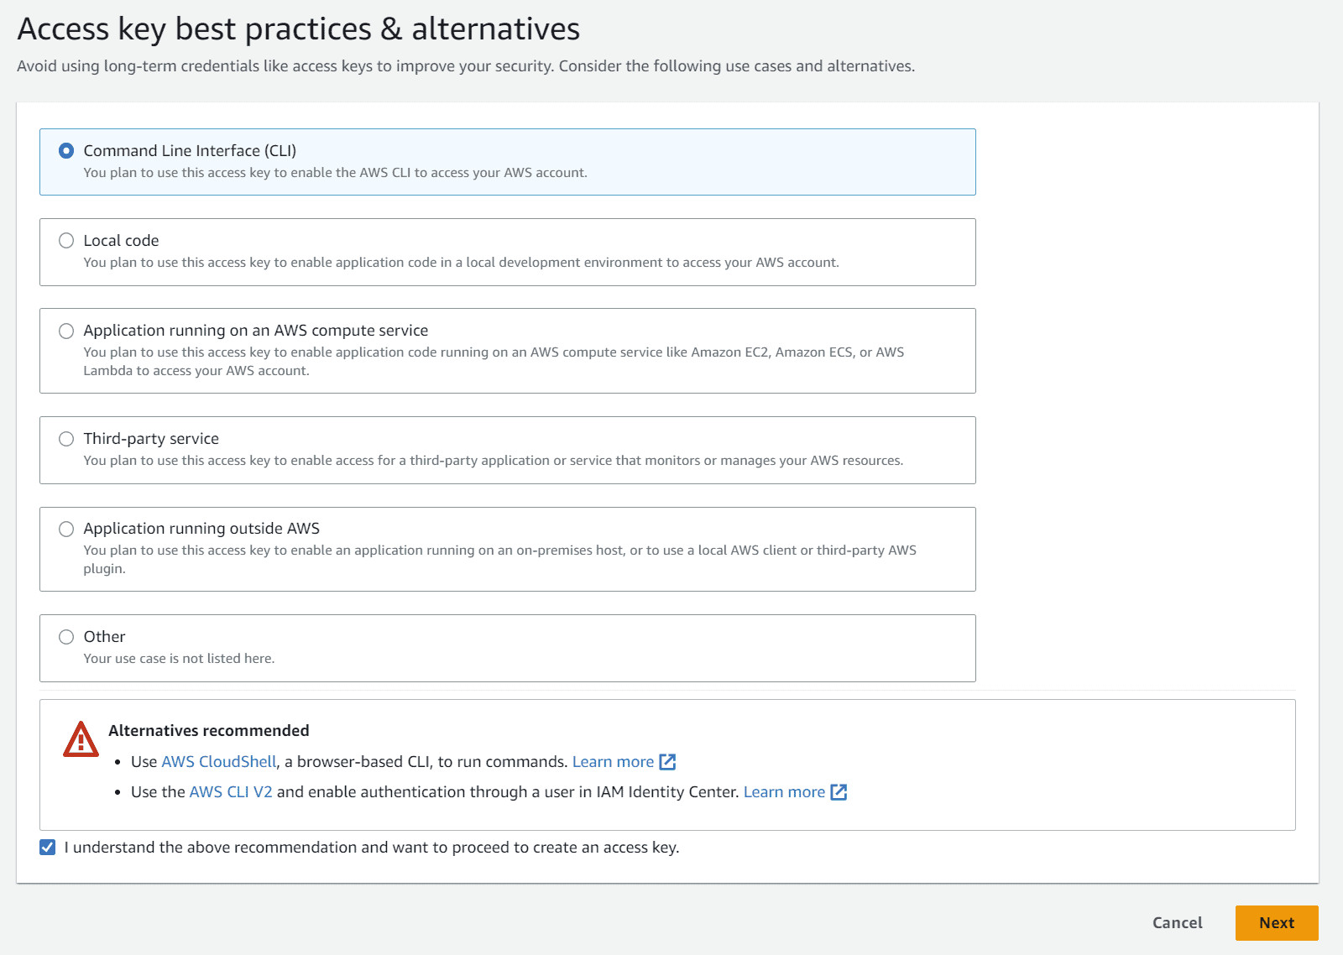Select the Application running outside AWS option

pyautogui.click(x=66, y=529)
